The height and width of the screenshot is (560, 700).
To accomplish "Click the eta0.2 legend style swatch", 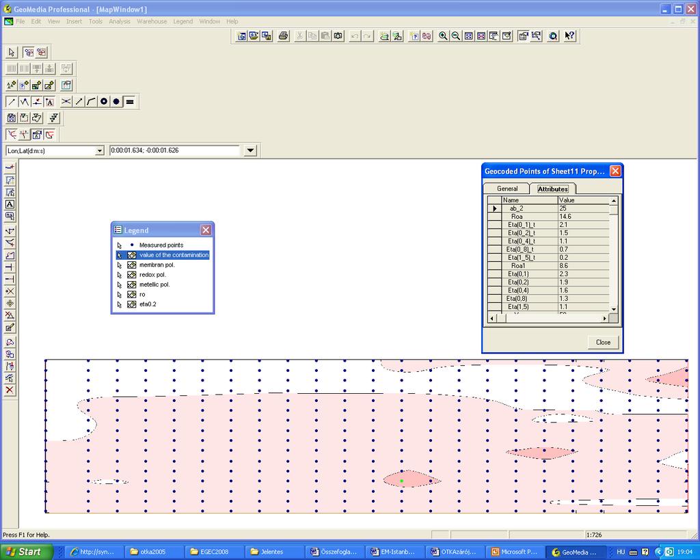I will pyautogui.click(x=131, y=304).
